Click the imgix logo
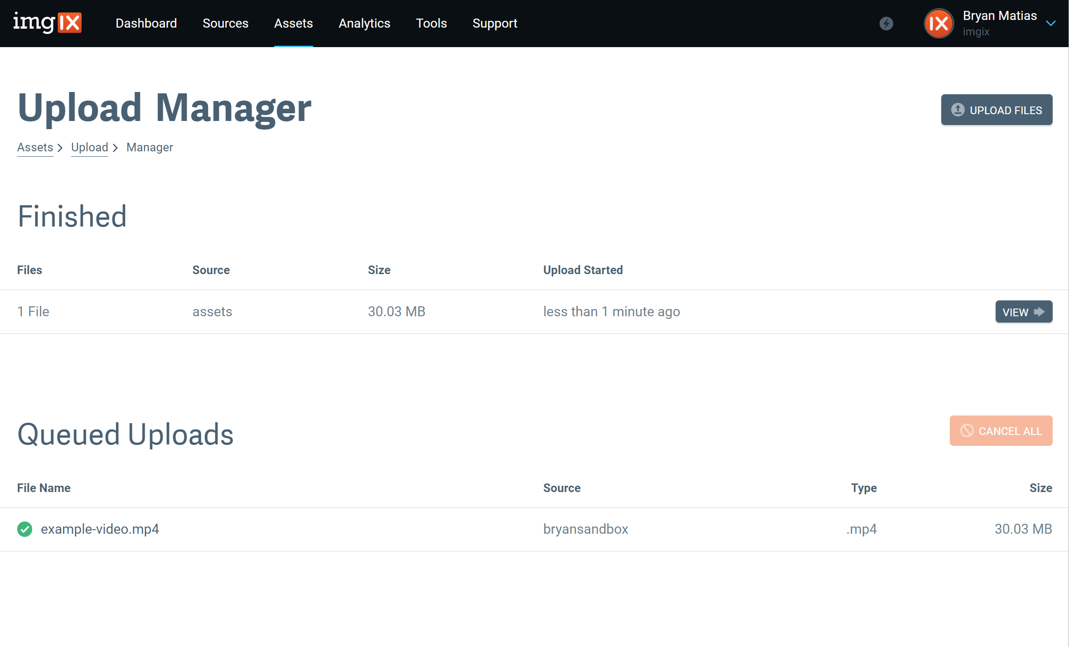This screenshot has width=1069, height=647. click(x=48, y=23)
